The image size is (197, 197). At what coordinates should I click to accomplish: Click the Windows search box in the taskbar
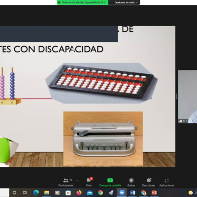4,193
